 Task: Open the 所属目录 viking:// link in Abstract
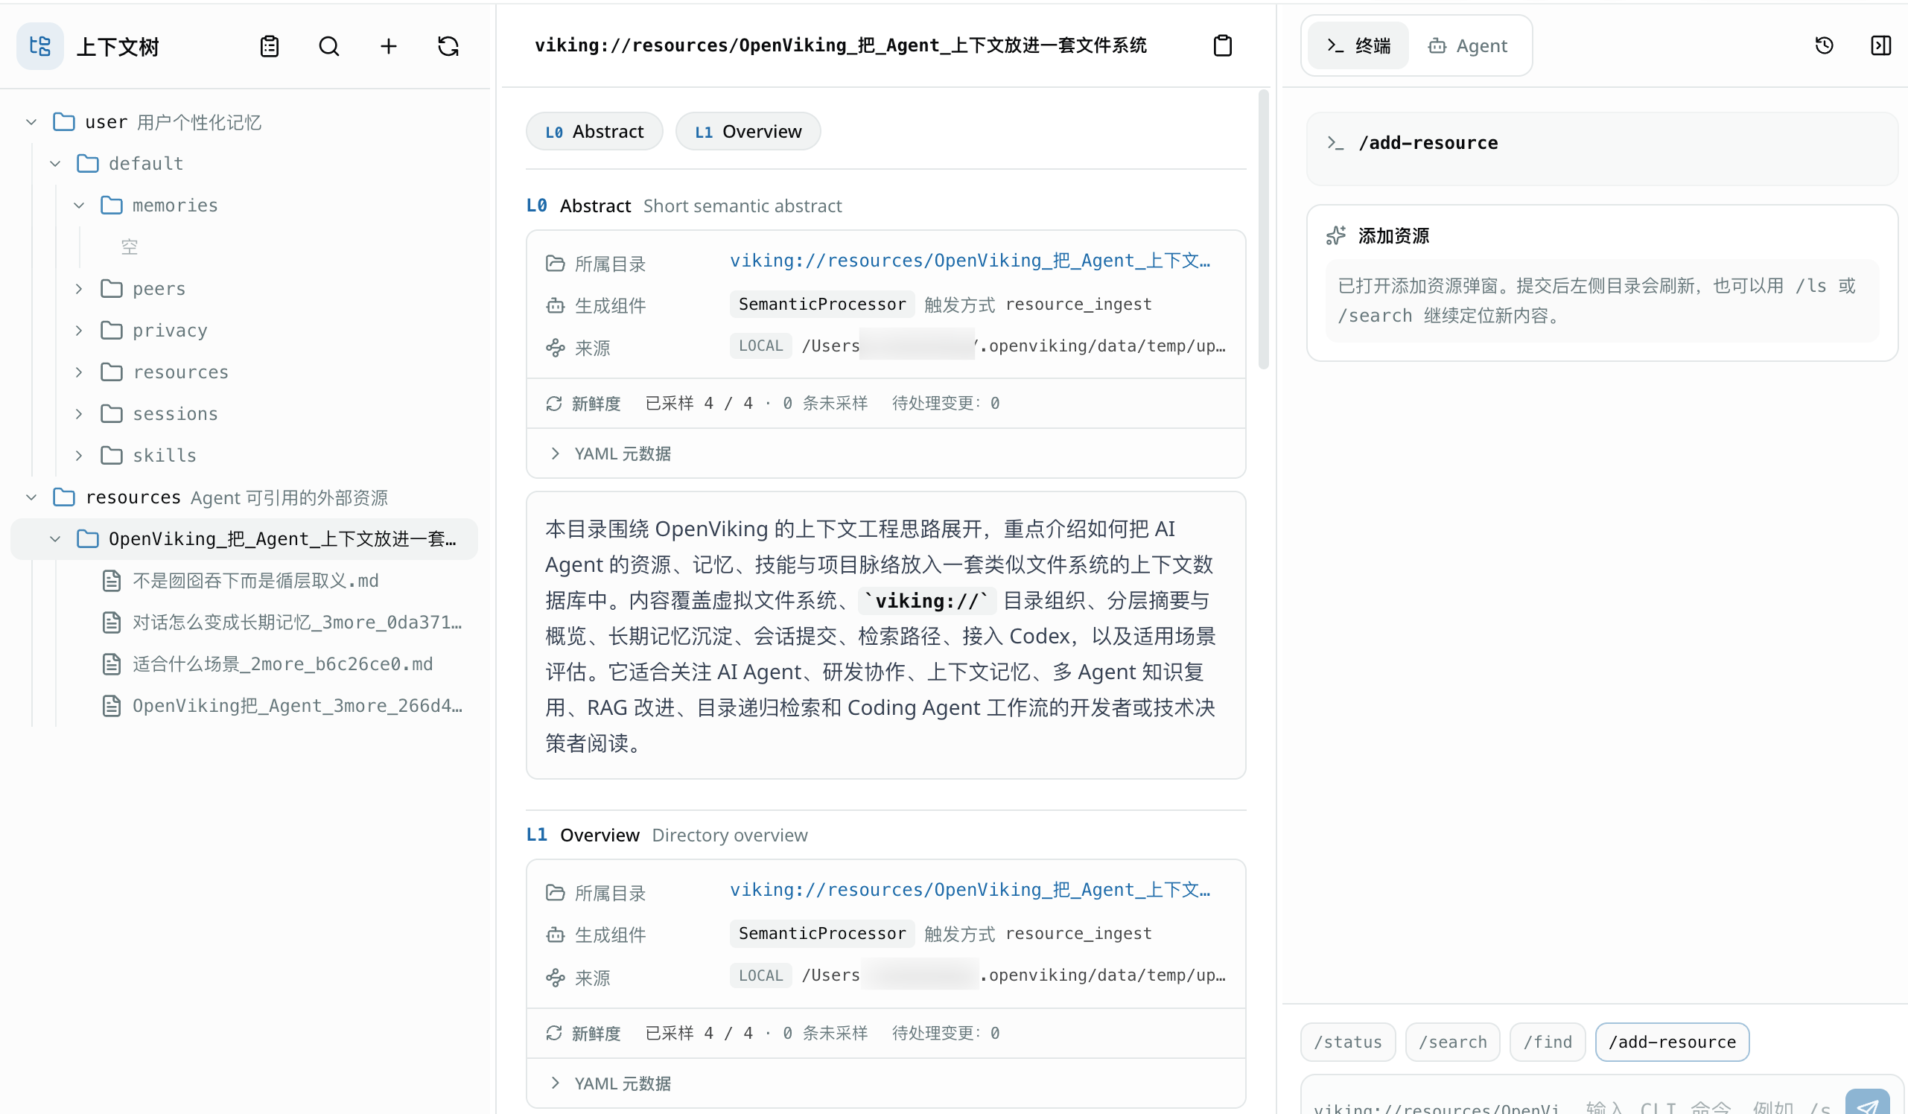(x=970, y=261)
